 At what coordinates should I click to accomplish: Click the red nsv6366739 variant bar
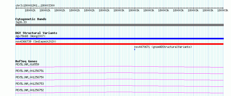pyautogui.click(x=119, y=44)
